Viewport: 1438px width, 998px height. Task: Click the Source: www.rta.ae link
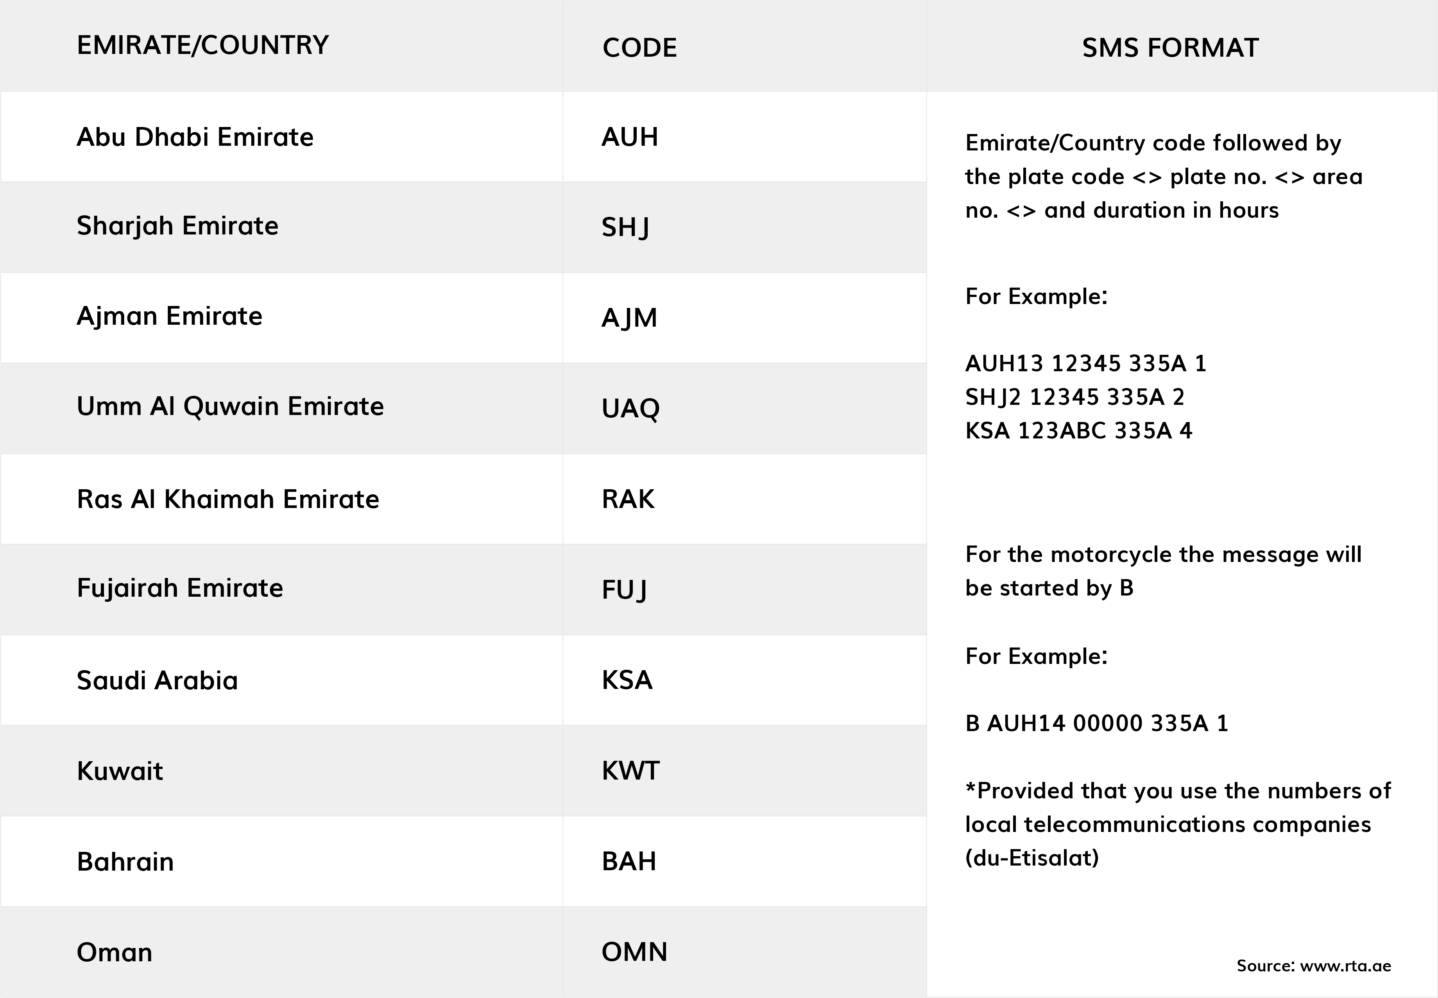1314,966
